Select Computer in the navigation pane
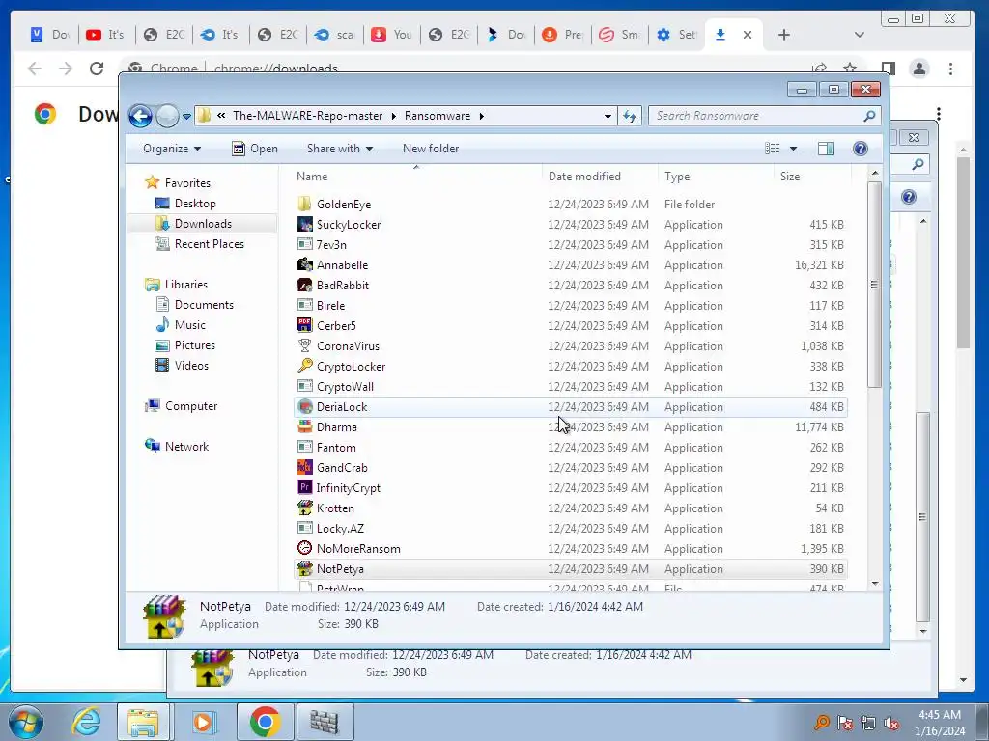Screen dimensions: 989x741 click(191, 406)
